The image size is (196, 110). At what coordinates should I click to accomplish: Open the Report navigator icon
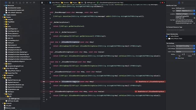(x=34, y=3)
